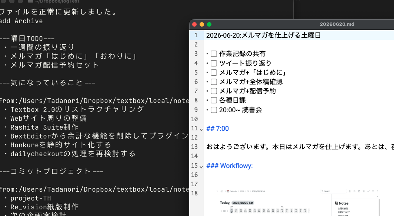Click the play icon in Workflowy toolbar

click(354, 191)
